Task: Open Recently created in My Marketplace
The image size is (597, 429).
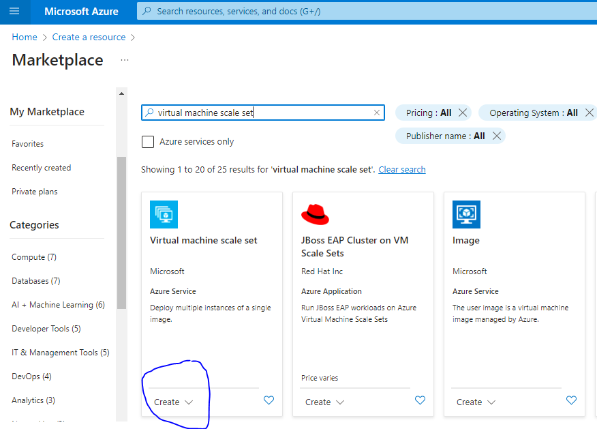Action: tap(42, 168)
